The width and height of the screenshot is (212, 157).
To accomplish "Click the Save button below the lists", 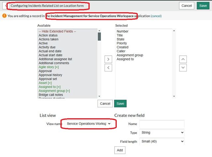I will [x=120, y=104].
